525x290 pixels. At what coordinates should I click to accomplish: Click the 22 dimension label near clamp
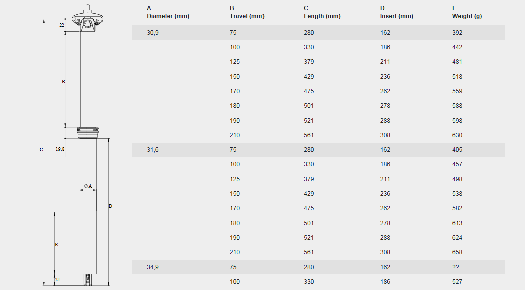click(62, 25)
